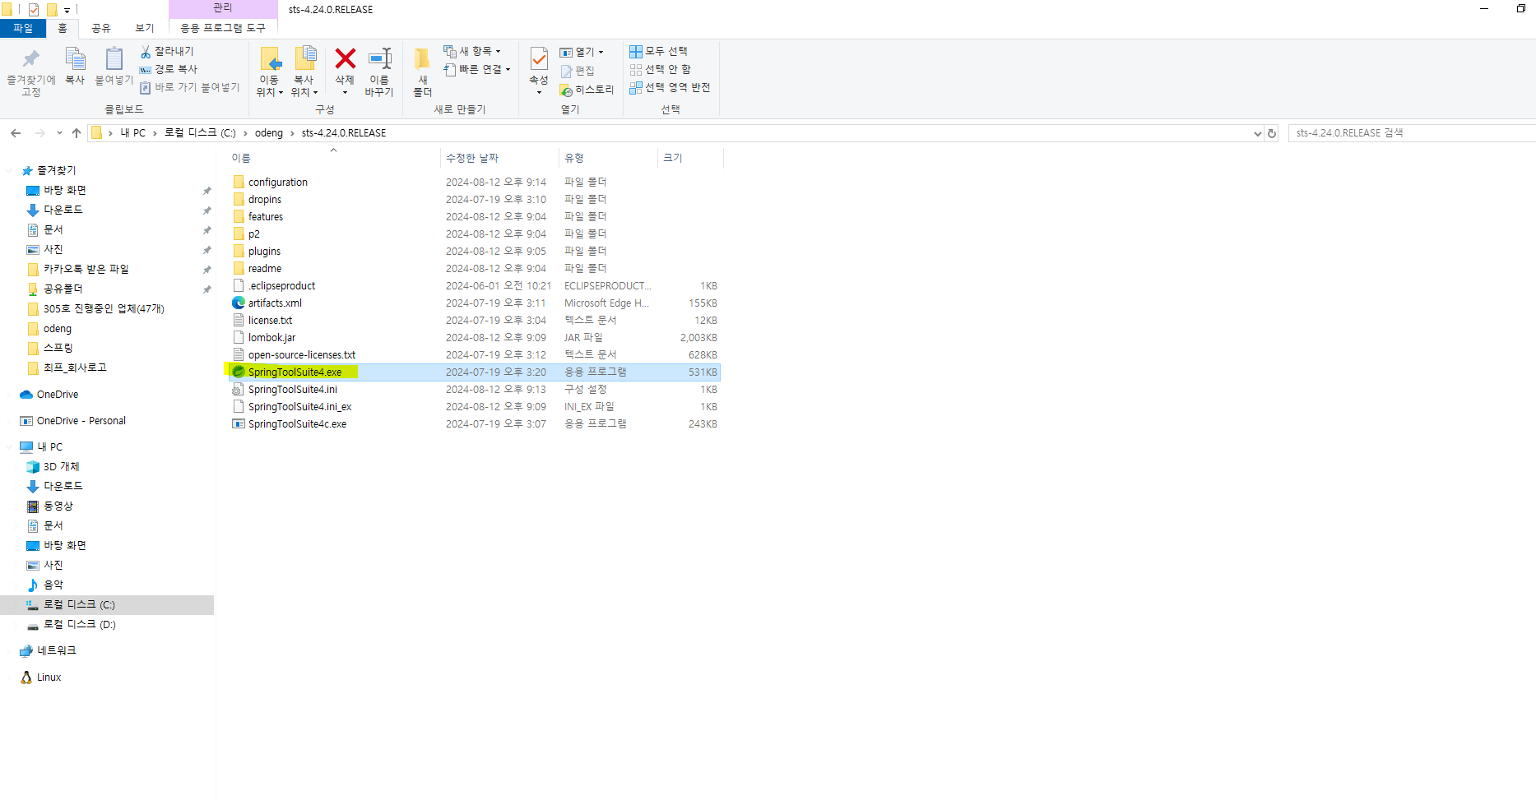The image size is (1536, 800).
Task: Click the Properties (속성) checkmark icon
Action: click(539, 59)
